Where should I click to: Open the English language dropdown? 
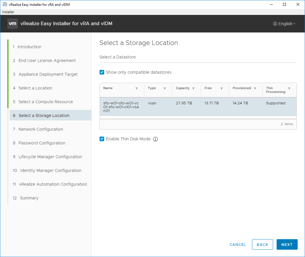[285, 24]
